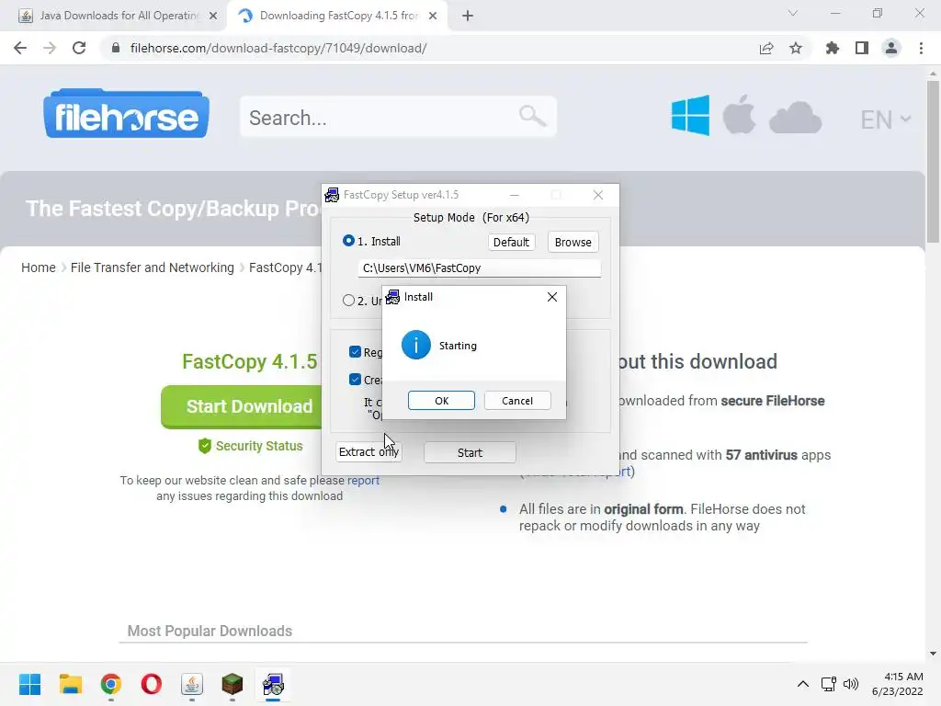Minimize the FastCopy Setup window
This screenshot has width=941, height=706.
515,195
